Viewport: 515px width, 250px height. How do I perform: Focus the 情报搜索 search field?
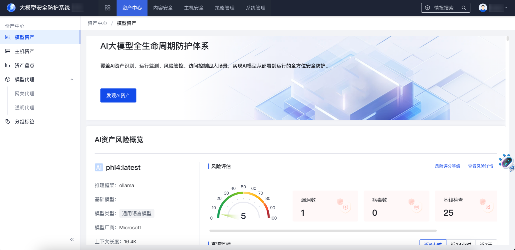point(446,8)
